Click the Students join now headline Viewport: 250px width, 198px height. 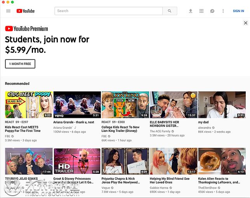click(47, 45)
